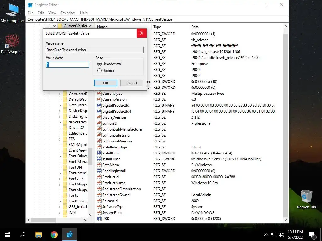Select the Drivers32 key in tree
Screen dimensions: 322x241
point(76,127)
